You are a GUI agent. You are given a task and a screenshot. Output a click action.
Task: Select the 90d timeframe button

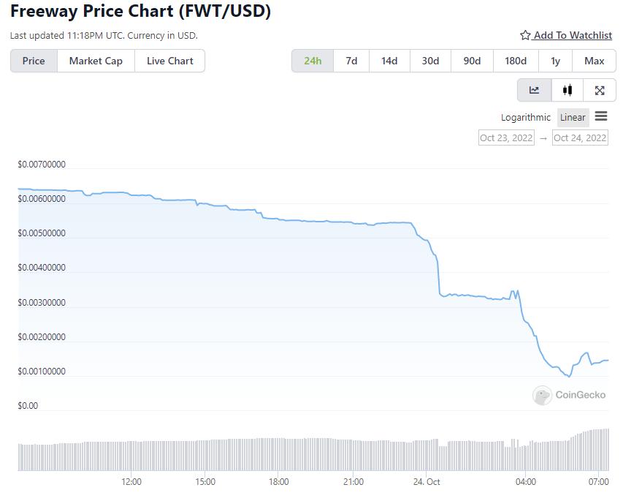click(x=472, y=61)
